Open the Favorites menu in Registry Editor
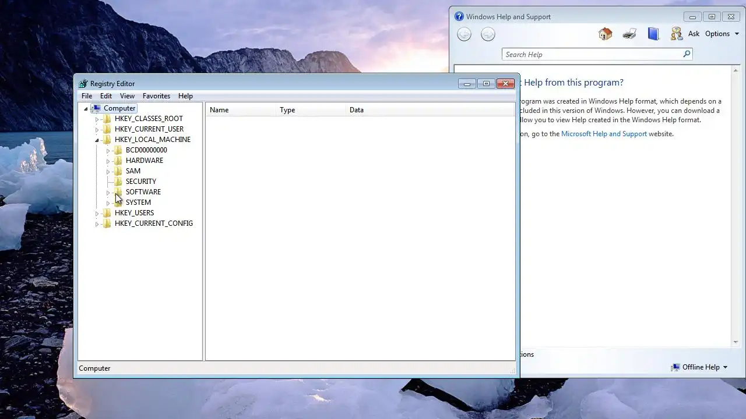This screenshot has height=419, width=746. tap(156, 96)
